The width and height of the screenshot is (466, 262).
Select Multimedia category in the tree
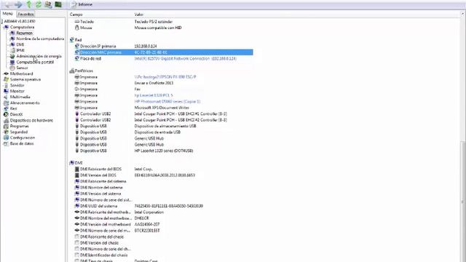[20, 97]
